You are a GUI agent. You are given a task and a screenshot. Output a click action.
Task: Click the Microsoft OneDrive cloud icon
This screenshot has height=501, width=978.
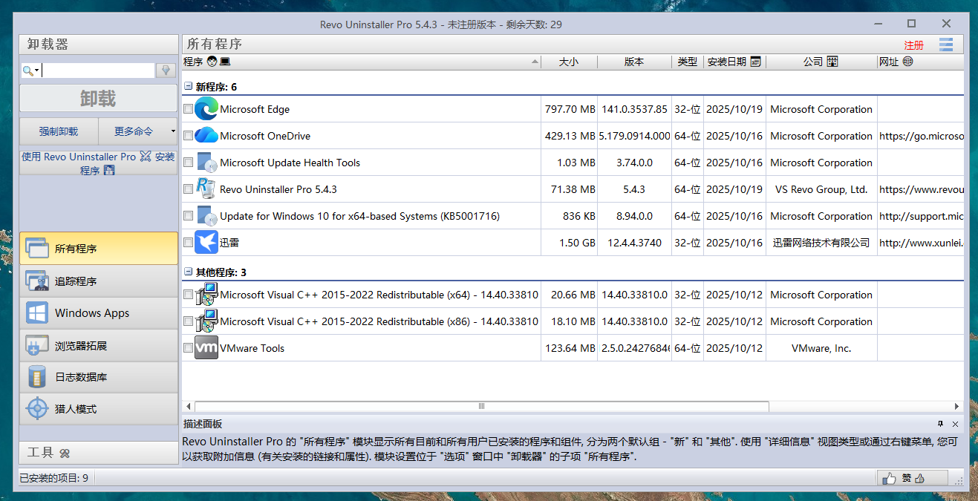pos(206,136)
